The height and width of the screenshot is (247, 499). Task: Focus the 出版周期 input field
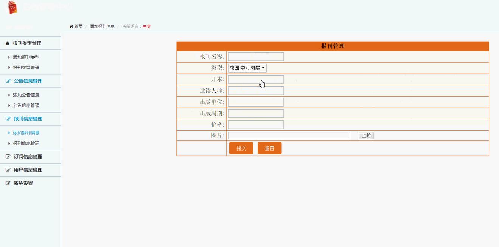tap(256, 113)
